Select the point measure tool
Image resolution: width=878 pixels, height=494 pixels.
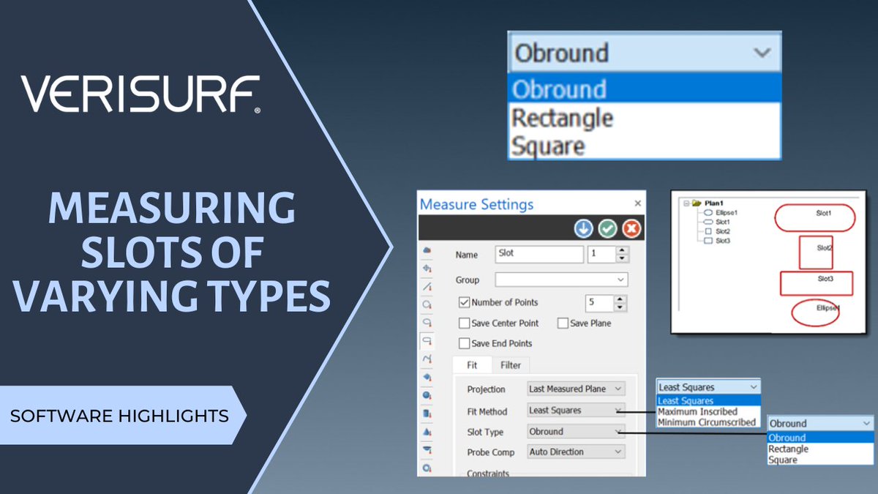(429, 268)
